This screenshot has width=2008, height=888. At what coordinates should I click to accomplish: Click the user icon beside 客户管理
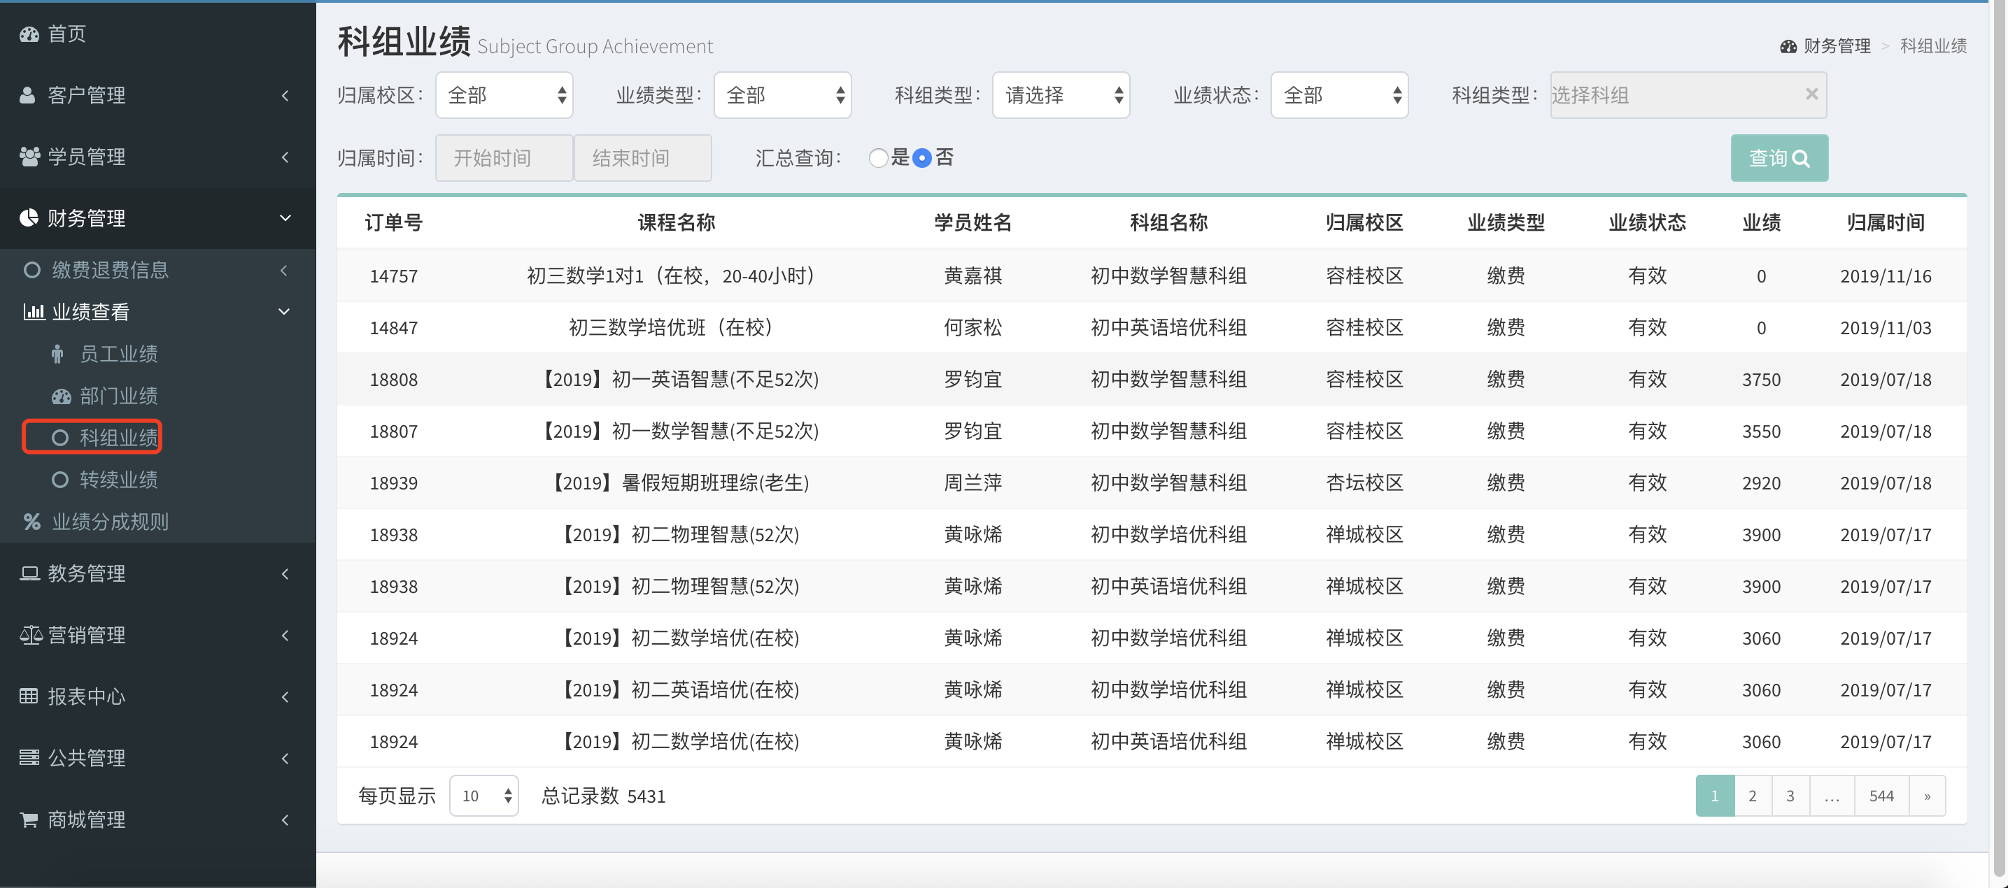coord(28,95)
